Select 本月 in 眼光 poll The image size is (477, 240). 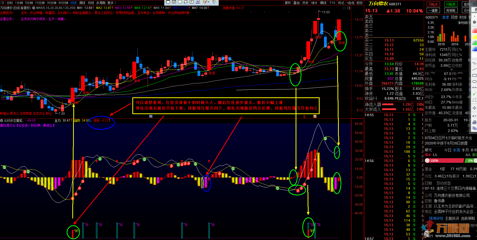pos(465,150)
